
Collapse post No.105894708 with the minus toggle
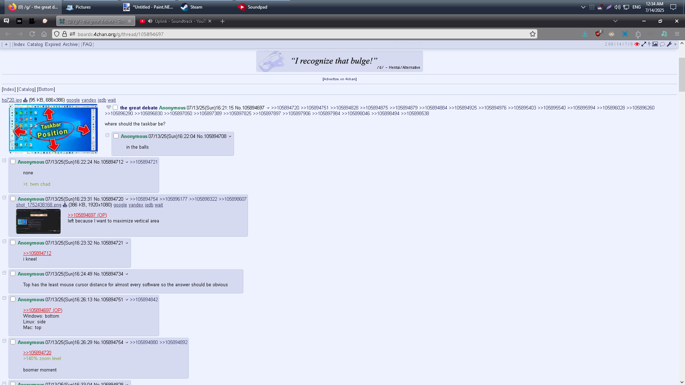pos(107,135)
